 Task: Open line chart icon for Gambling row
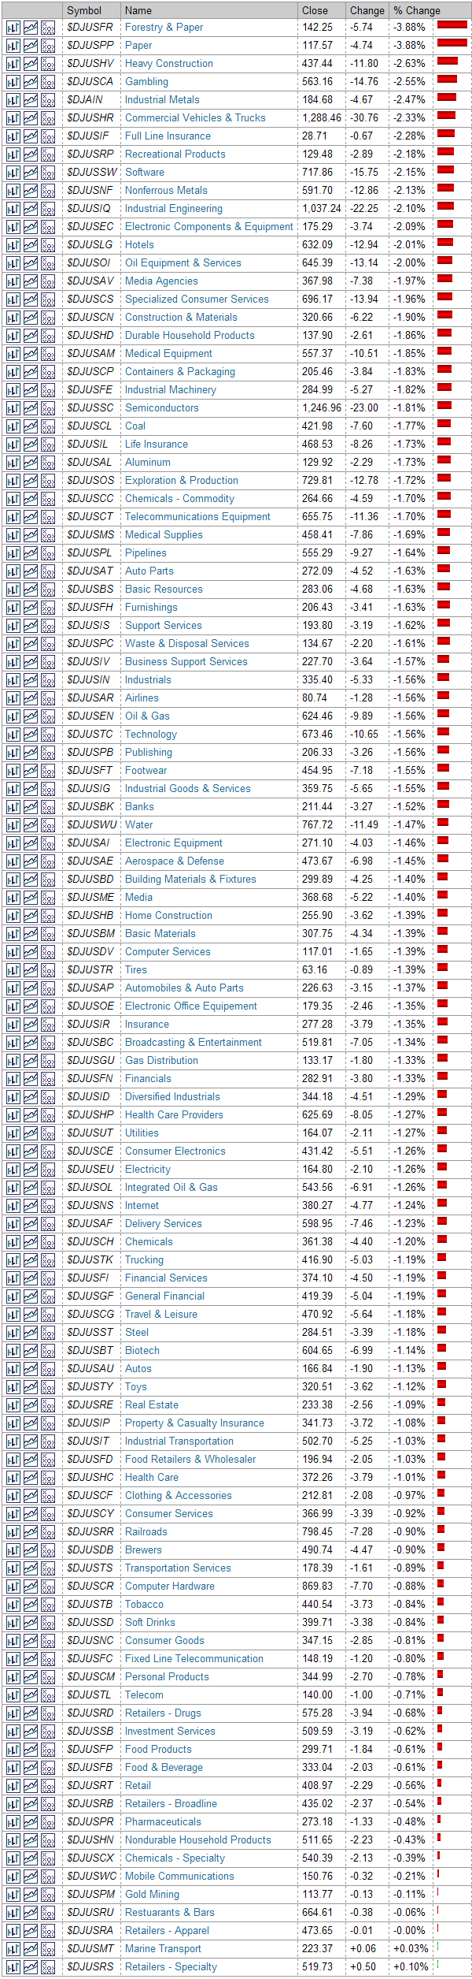pyautogui.click(x=31, y=82)
